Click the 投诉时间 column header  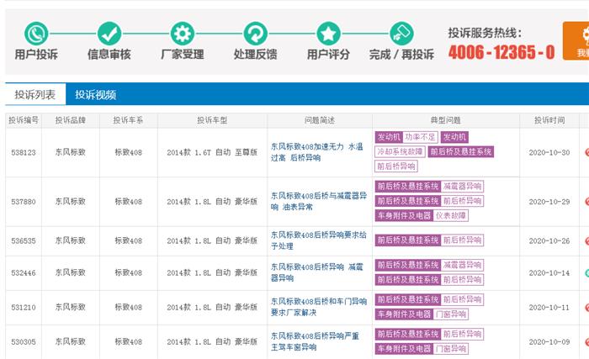(x=549, y=120)
